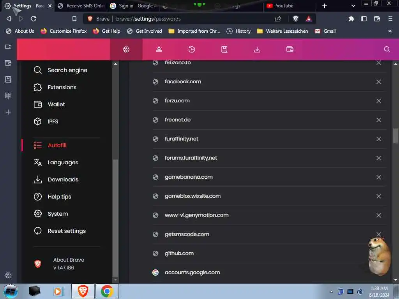Click the gamebanana.com site entry
The width and height of the screenshot is (399, 299).
point(189,177)
